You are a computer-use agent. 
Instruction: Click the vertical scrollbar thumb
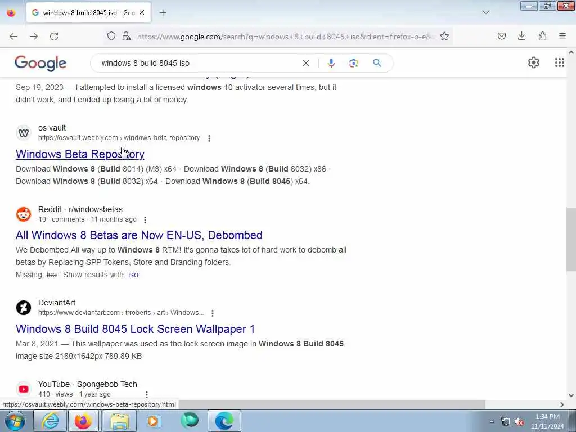pyautogui.click(x=571, y=240)
